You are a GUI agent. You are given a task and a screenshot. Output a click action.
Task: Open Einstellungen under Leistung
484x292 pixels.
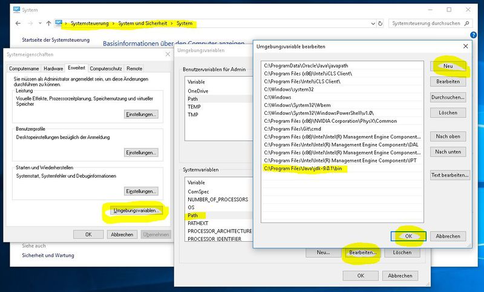tap(141, 114)
